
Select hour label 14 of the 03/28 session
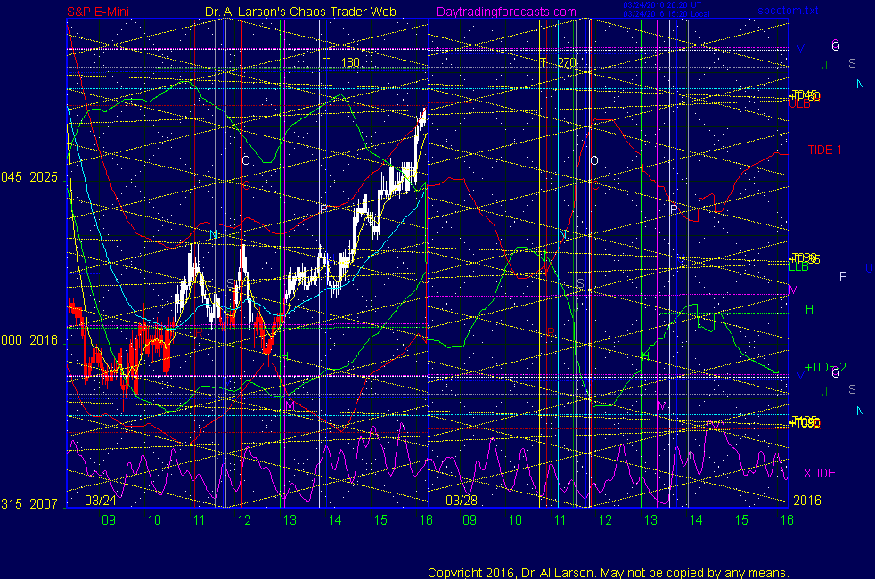(x=696, y=520)
